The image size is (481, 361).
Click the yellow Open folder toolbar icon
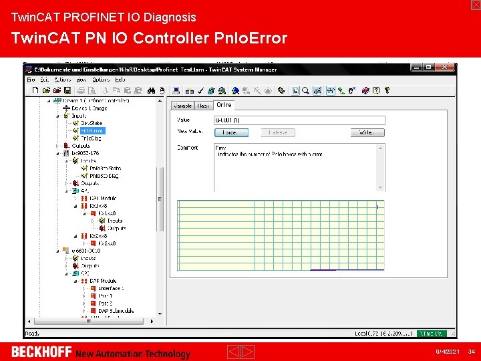tap(46, 90)
